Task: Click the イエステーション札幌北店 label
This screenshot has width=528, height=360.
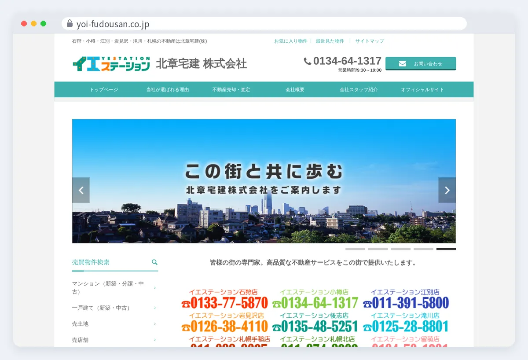Action: [x=317, y=339]
